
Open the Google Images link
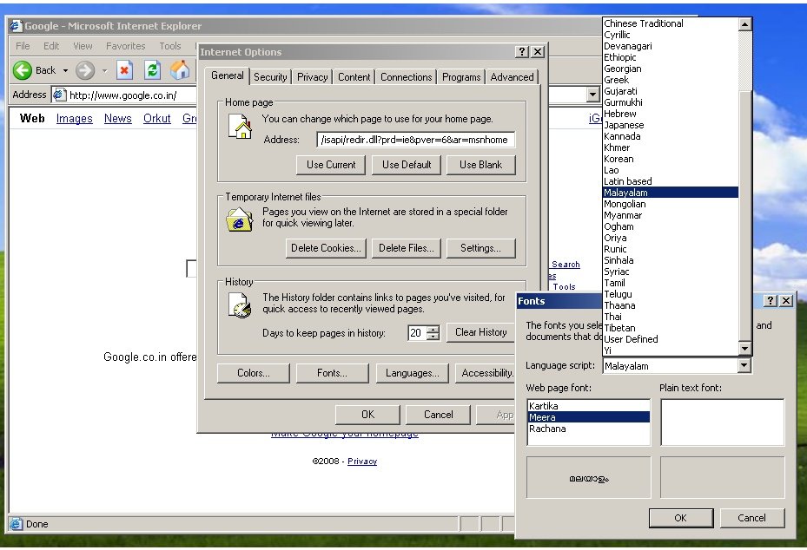click(x=74, y=119)
